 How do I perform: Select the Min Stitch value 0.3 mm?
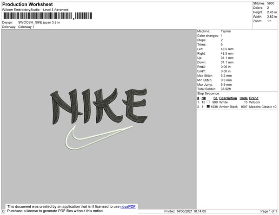coord(226,80)
